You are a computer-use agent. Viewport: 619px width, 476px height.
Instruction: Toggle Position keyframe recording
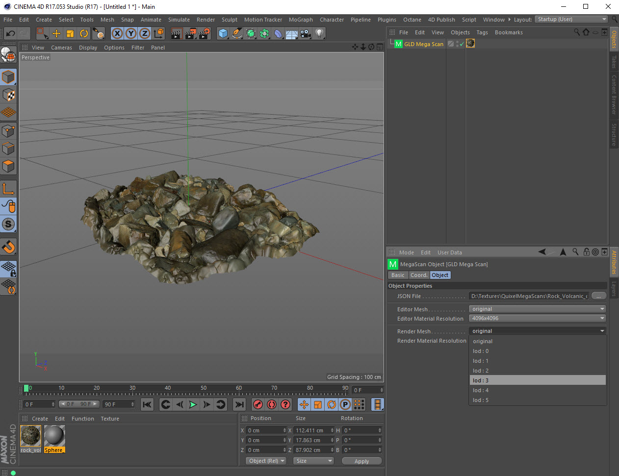pyautogui.click(x=304, y=404)
